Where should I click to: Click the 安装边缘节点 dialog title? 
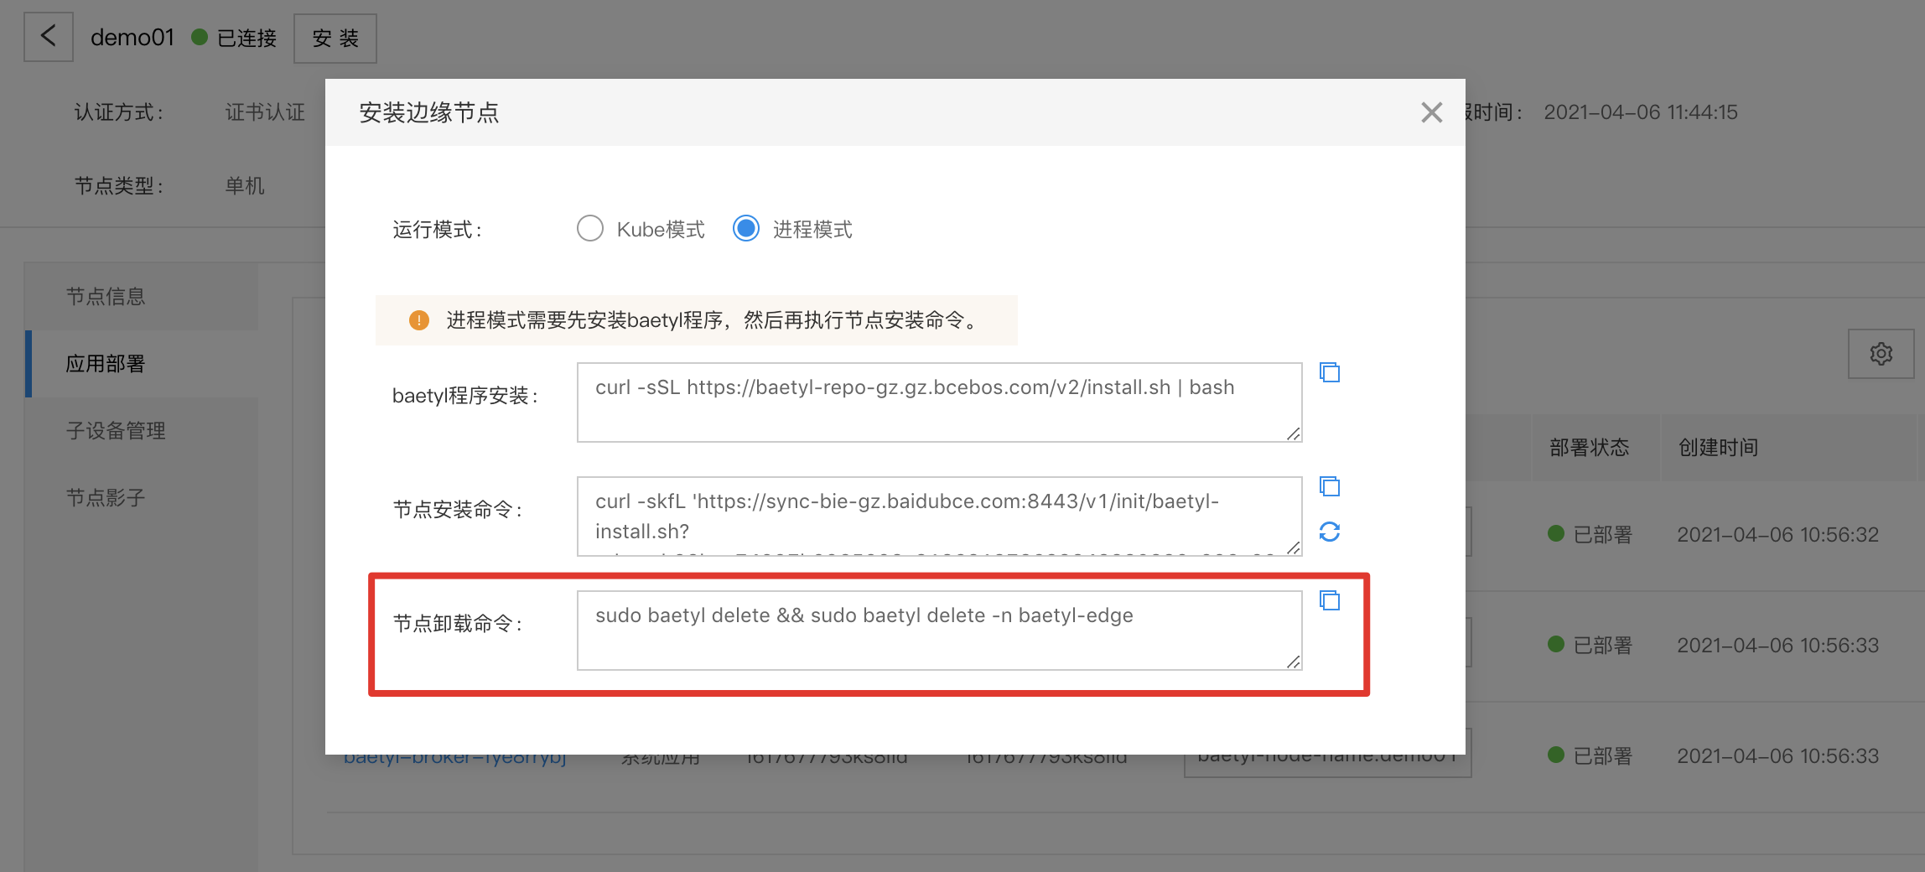(x=429, y=112)
